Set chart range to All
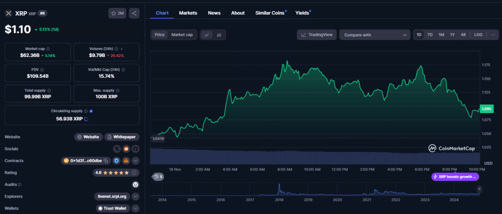Screen dimensions: 502x214 pyautogui.click(x=463, y=35)
